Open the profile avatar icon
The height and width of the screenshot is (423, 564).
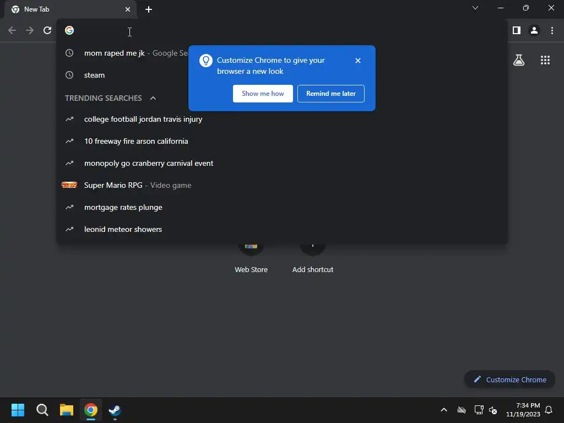(534, 31)
